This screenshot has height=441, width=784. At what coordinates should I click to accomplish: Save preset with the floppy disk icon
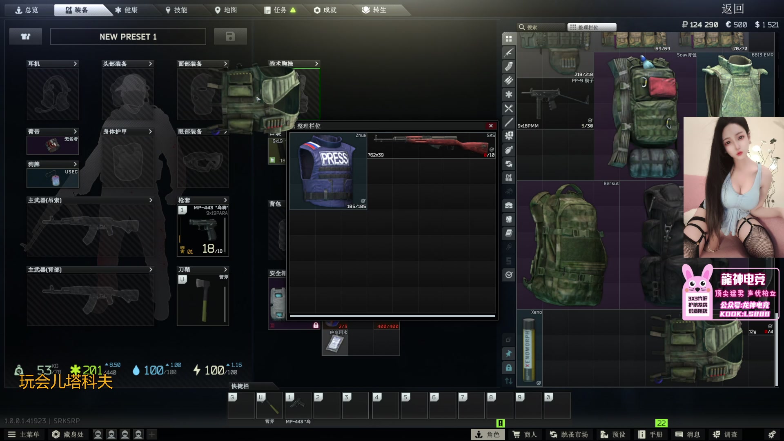[x=230, y=37]
